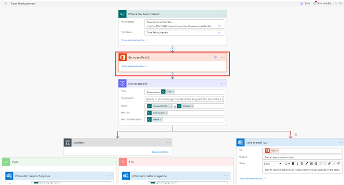Open the ellipsis menu of 'Inform item creator of approval'
The width and height of the screenshot is (344, 185).
[x=109, y=176]
